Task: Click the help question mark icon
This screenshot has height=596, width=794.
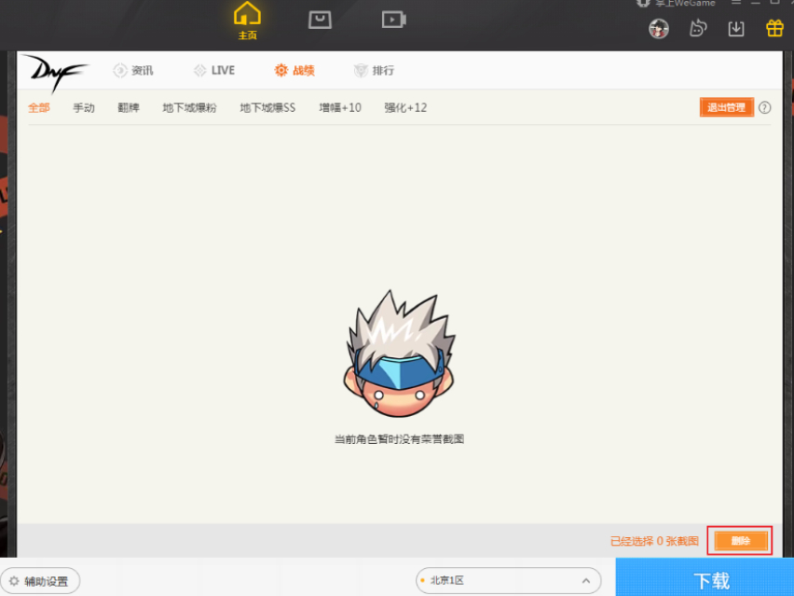Action: [764, 107]
